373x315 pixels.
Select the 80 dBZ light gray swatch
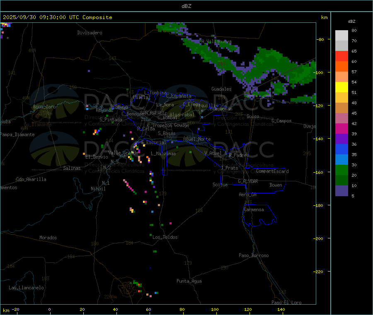342,36
